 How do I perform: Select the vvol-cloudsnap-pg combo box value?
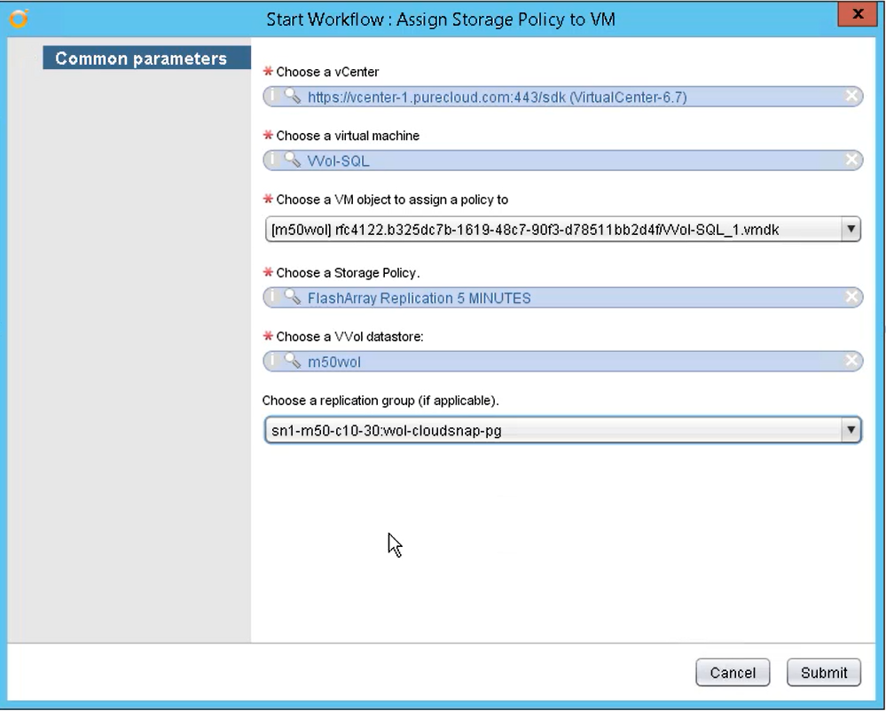coord(563,430)
